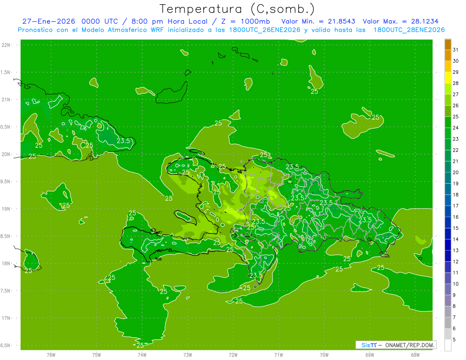
Task: Click the 19N latitude axis label
Action: (7, 209)
